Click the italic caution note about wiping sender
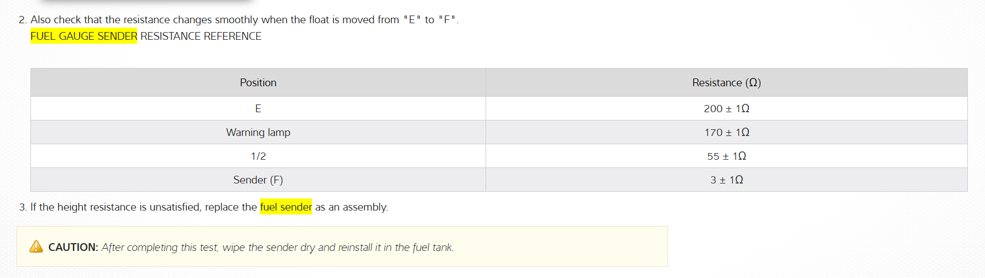The height and width of the screenshot is (278, 985). 278,248
